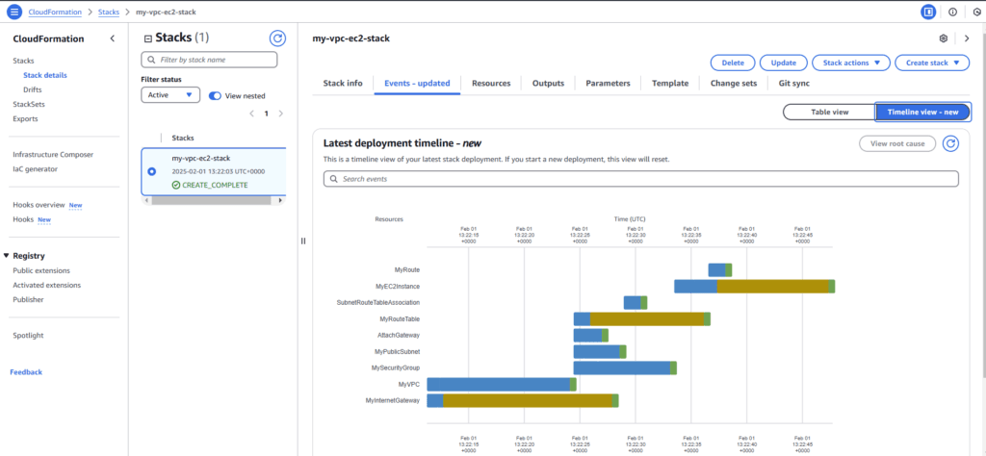
Task: Open the Create stack dropdown
Action: click(x=932, y=63)
